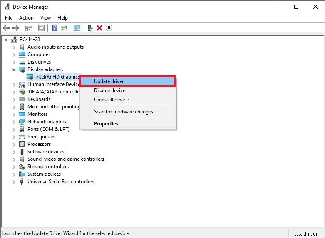The height and width of the screenshot is (238, 325).
Task: Expand the Monitors category
Action: tap(14, 115)
